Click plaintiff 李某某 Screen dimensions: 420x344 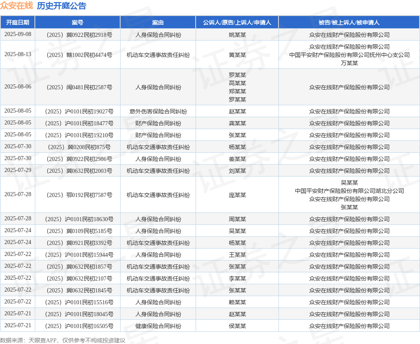[237, 278]
